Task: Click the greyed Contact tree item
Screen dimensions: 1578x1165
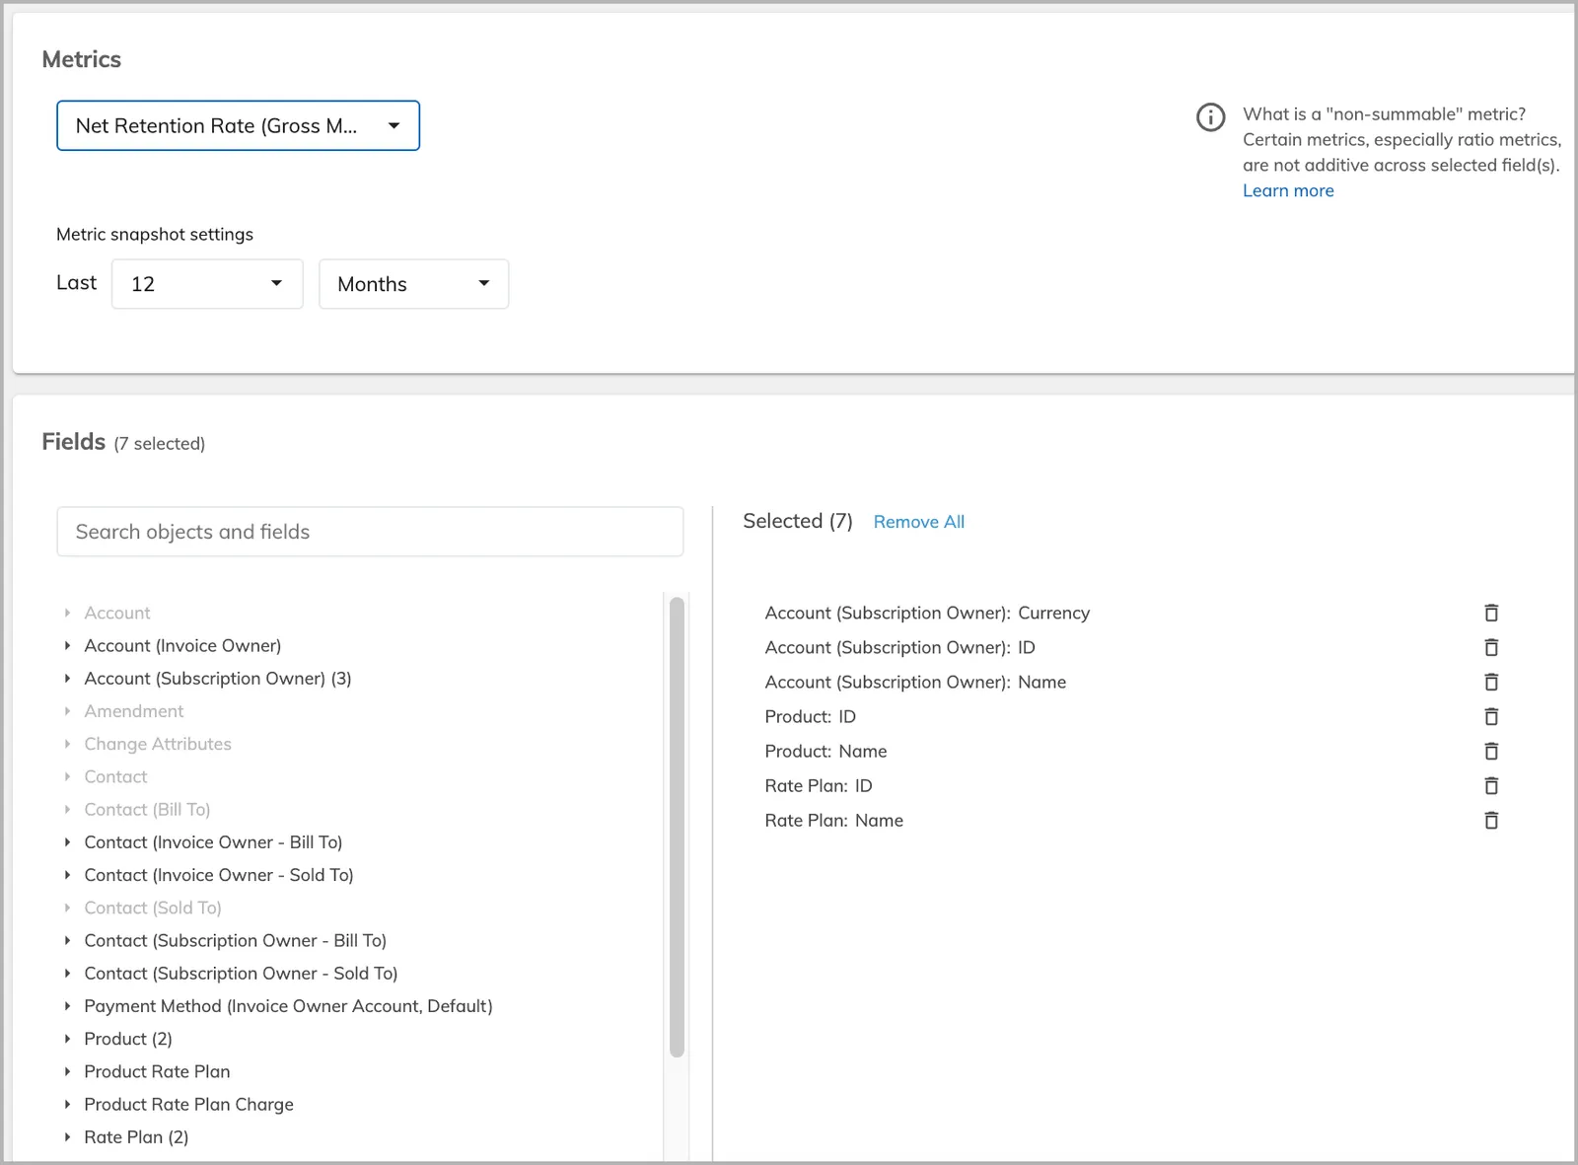Action: (115, 776)
